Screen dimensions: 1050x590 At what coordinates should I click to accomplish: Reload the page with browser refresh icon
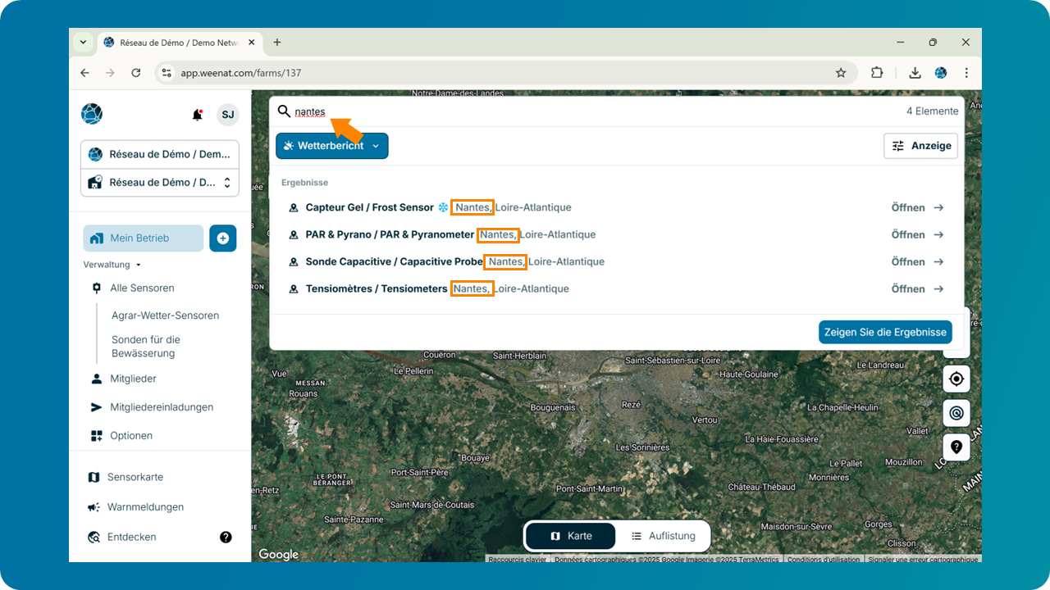pyautogui.click(x=136, y=73)
